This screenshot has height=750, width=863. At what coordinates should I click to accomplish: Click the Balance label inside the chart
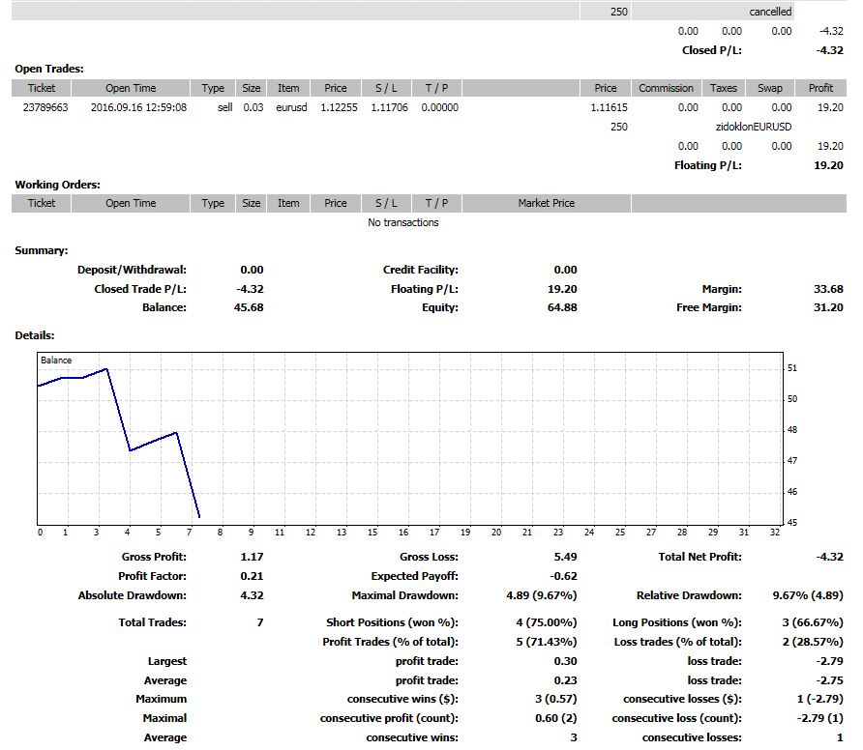click(x=56, y=361)
